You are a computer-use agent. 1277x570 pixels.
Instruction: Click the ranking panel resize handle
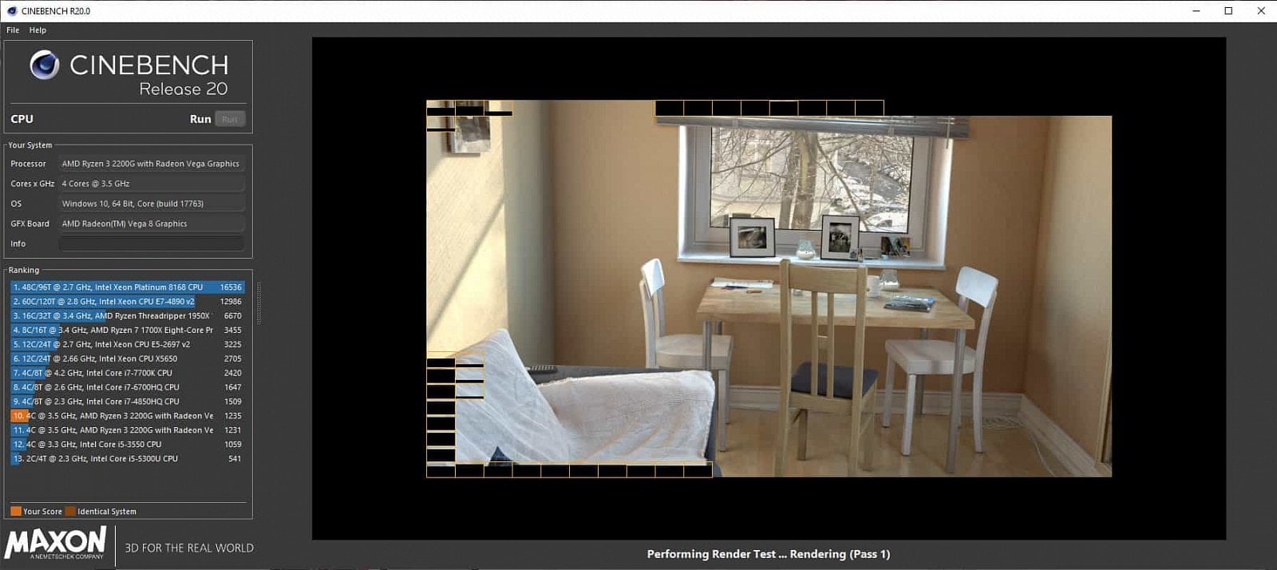[259, 303]
